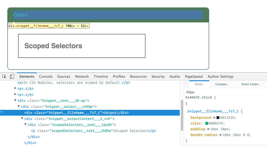Open the Console tab
The image size is (267, 146).
tap(46, 77)
